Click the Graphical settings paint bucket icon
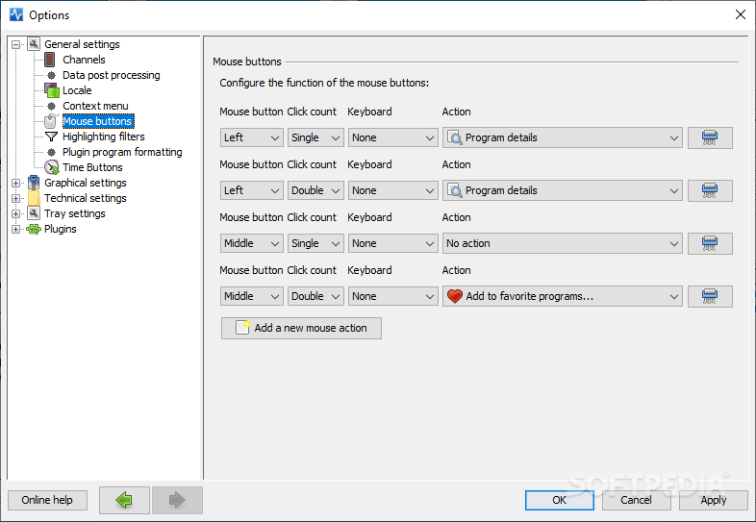The width and height of the screenshot is (756, 522). coord(34,183)
